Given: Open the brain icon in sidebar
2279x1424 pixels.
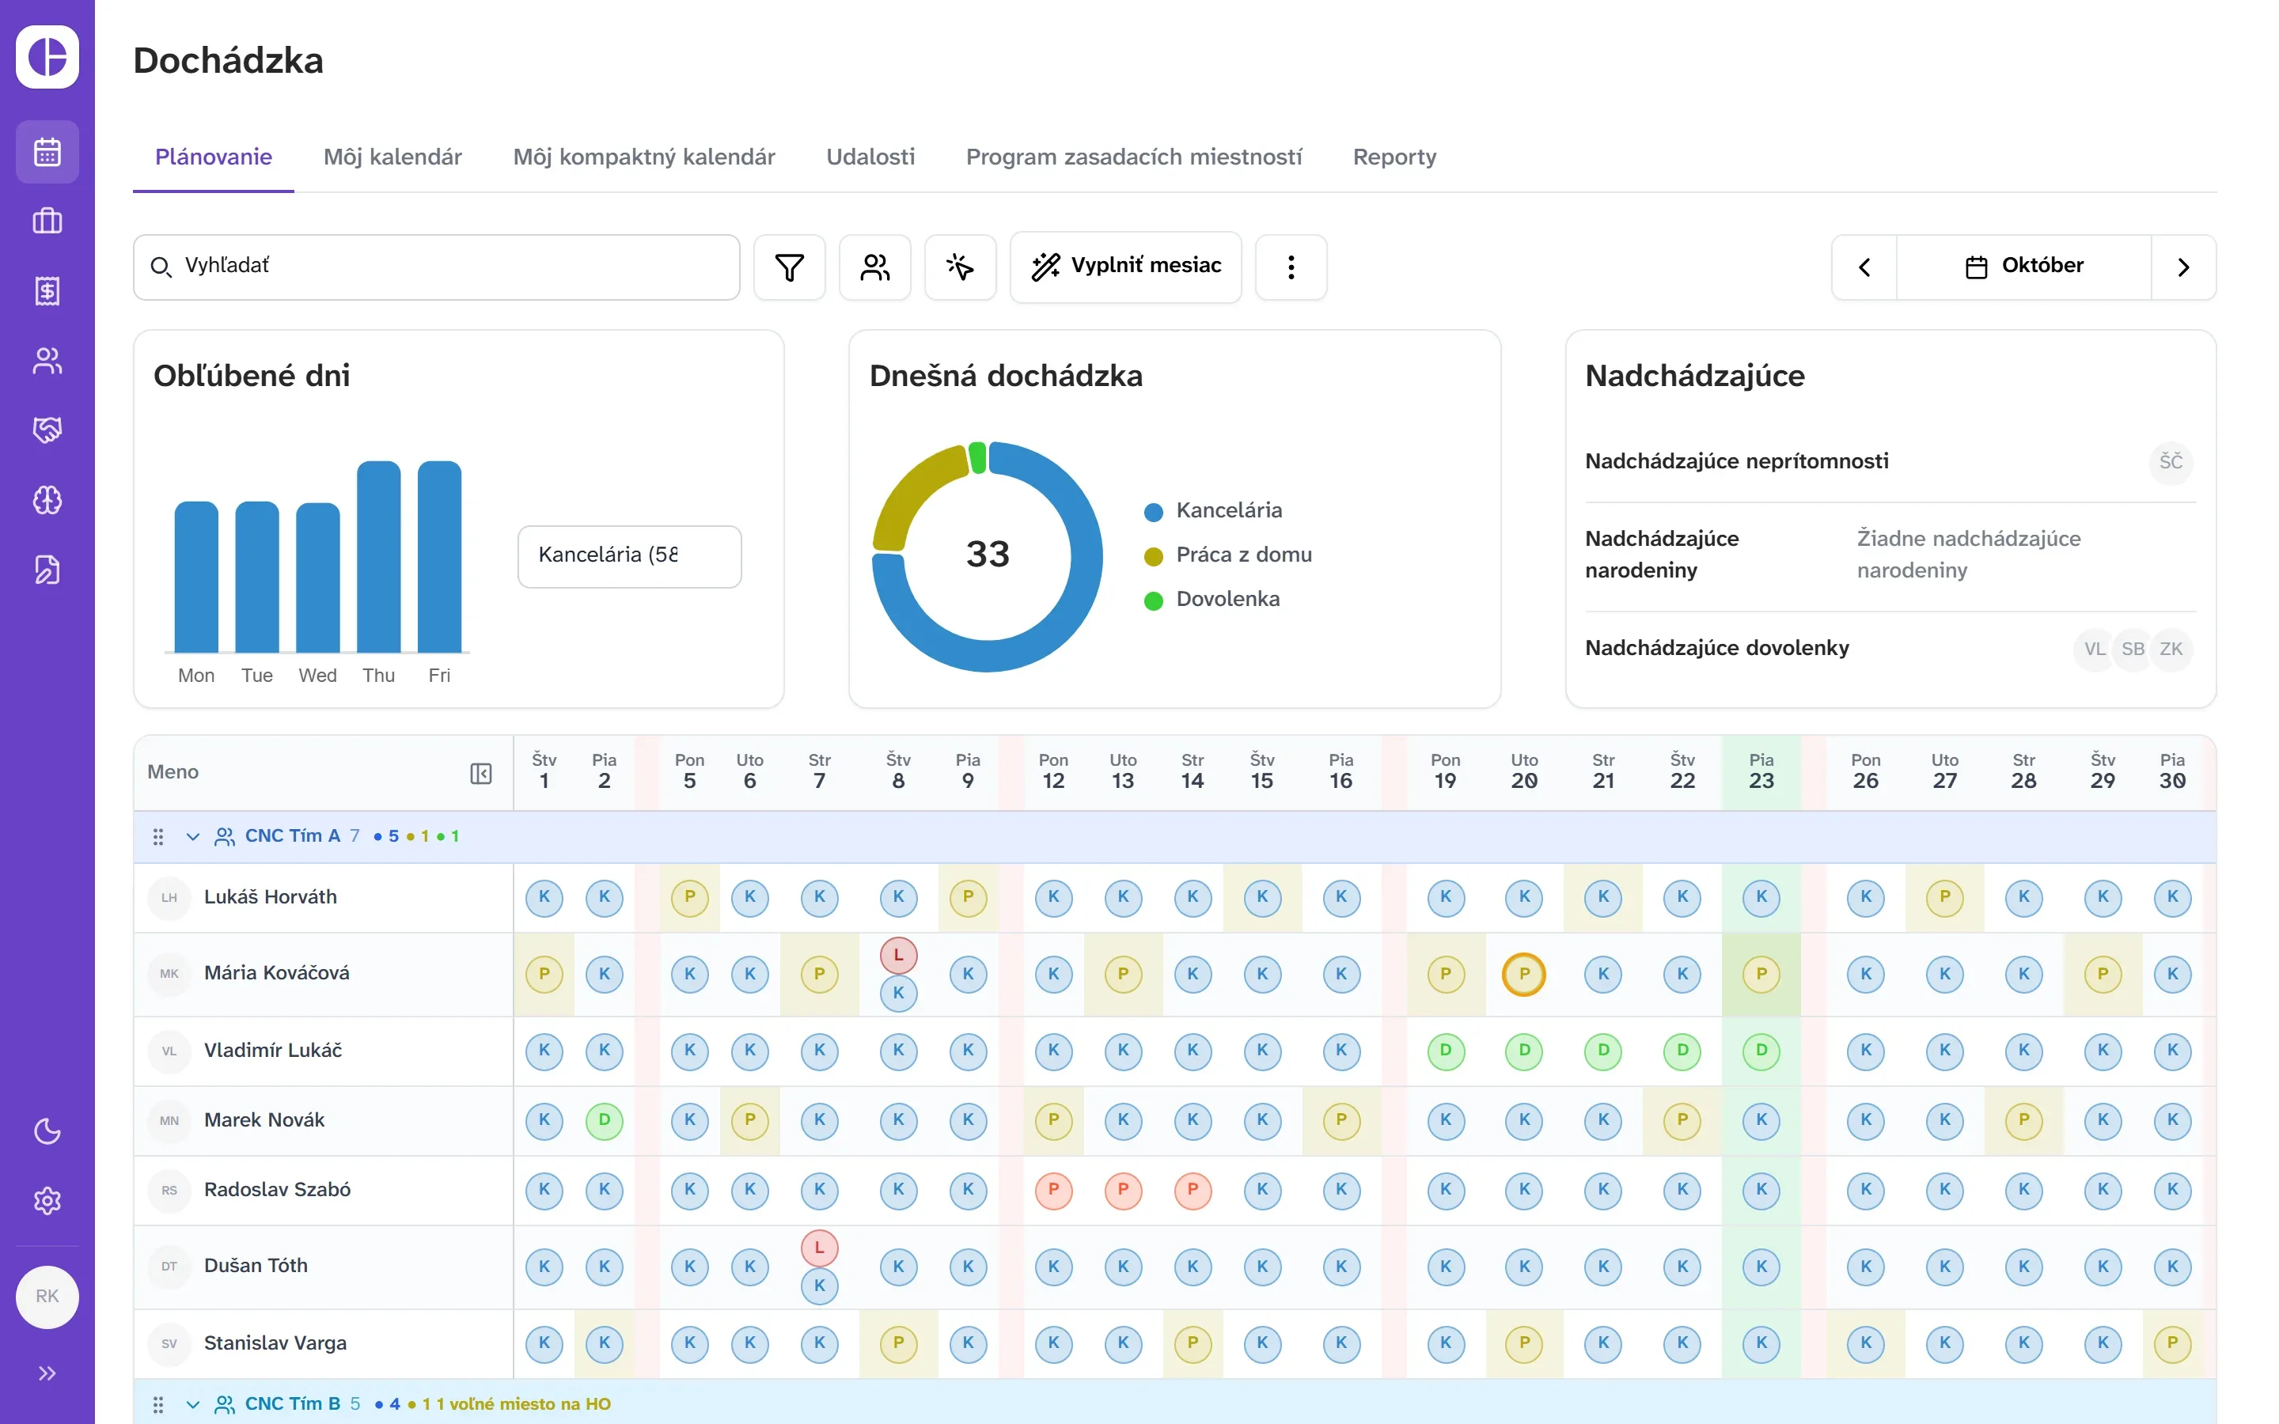Looking at the screenshot, I should click(x=47, y=500).
